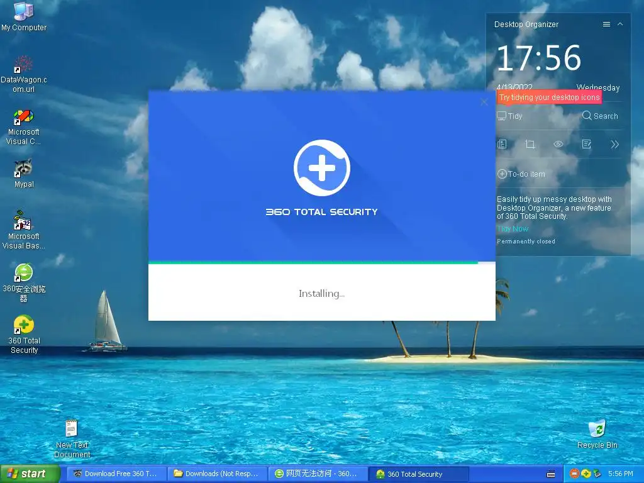The width and height of the screenshot is (644, 483).
Task: Open the Desktop Organizer hamburger menu
Action: point(606,25)
